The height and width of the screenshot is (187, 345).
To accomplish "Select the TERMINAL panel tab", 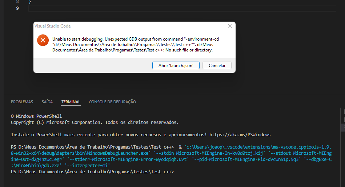I will click(71, 102).
